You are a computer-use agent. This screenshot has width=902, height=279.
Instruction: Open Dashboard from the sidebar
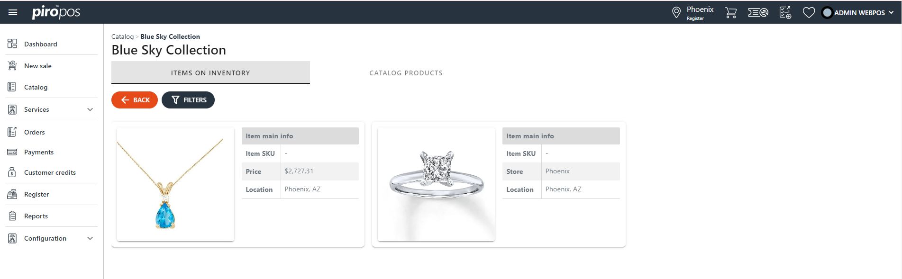coord(40,44)
